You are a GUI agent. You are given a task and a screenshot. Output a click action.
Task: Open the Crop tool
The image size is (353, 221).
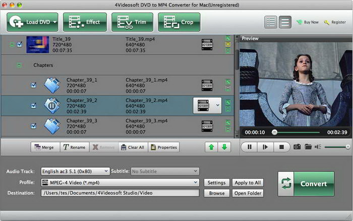[x=179, y=22]
